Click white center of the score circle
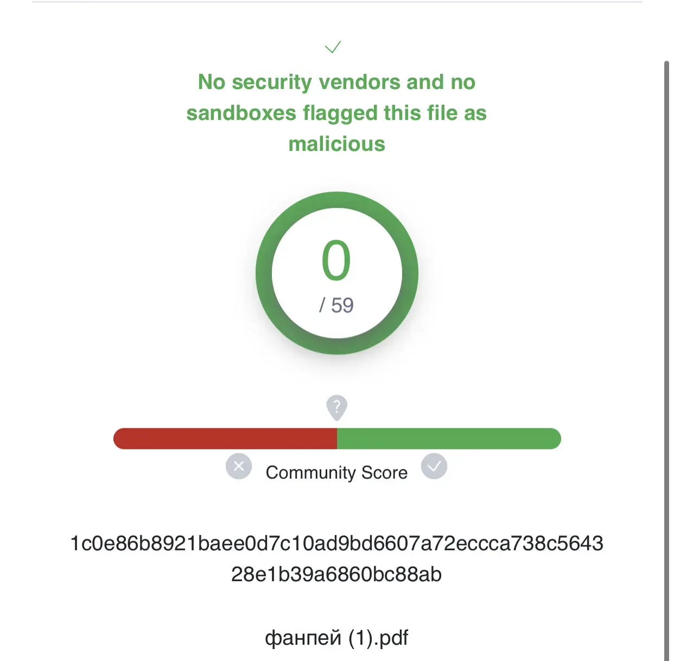This screenshot has height=661, width=674. [337, 273]
